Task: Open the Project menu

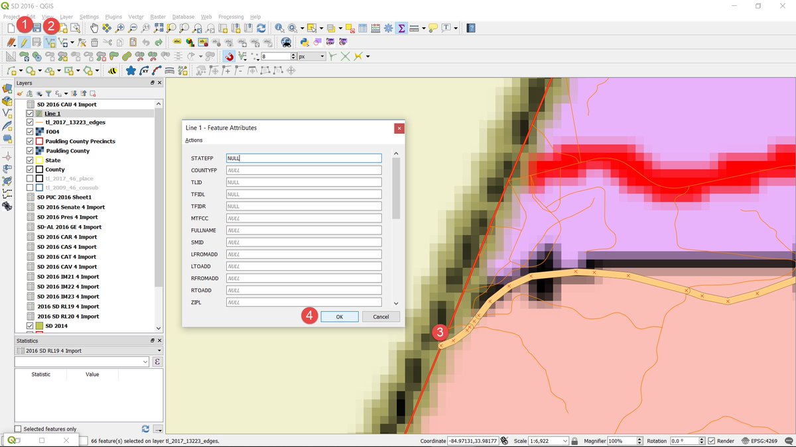Action: [x=11, y=17]
